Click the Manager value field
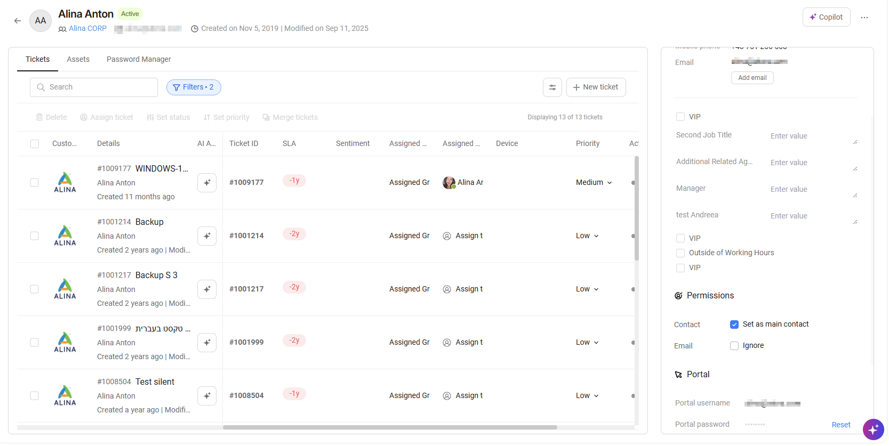 click(813, 189)
